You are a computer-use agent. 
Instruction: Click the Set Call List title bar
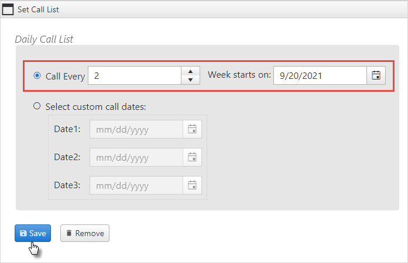click(204, 9)
